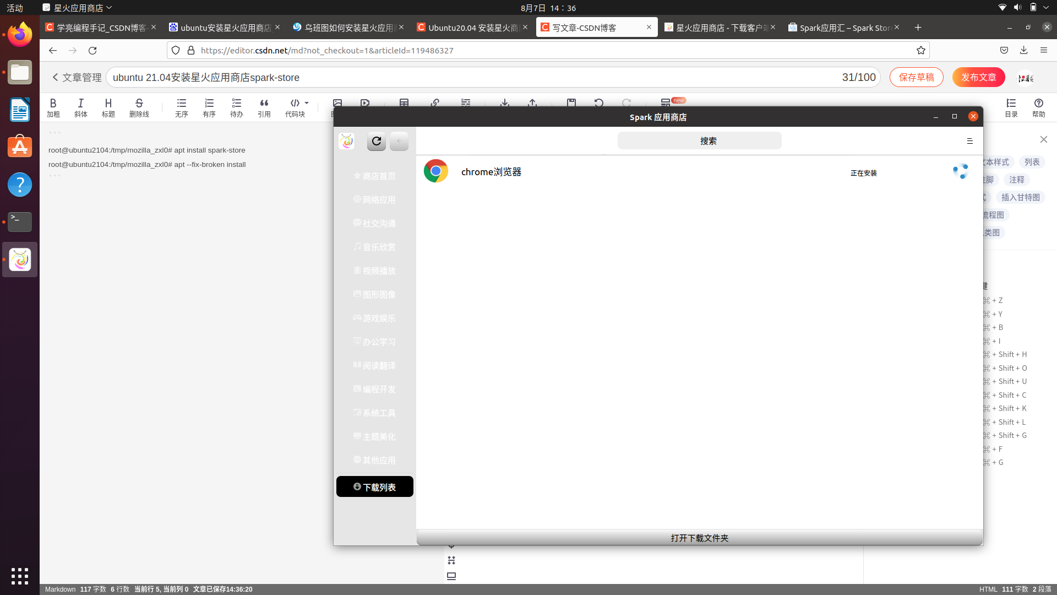Insert ordered list (有序)
This screenshot has height=595, width=1057.
click(x=209, y=107)
